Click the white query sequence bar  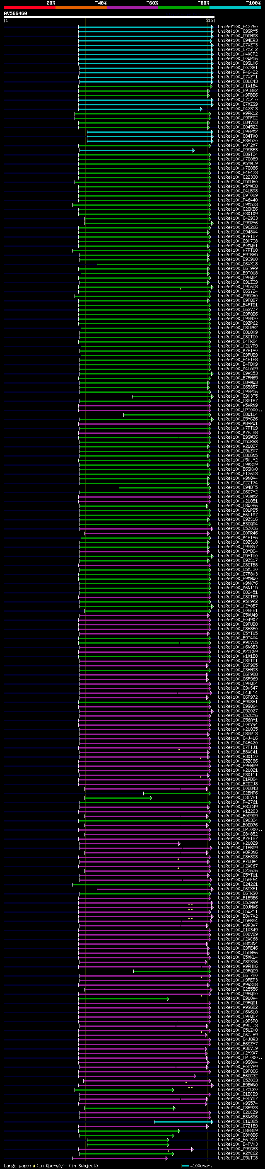click(x=109, y=17)
